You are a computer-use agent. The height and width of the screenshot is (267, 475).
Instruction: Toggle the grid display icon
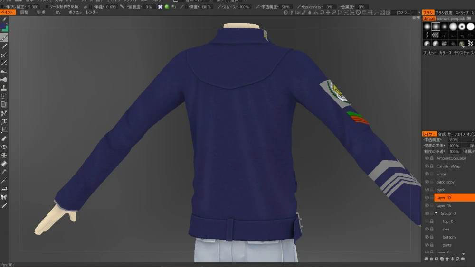[370, 12]
